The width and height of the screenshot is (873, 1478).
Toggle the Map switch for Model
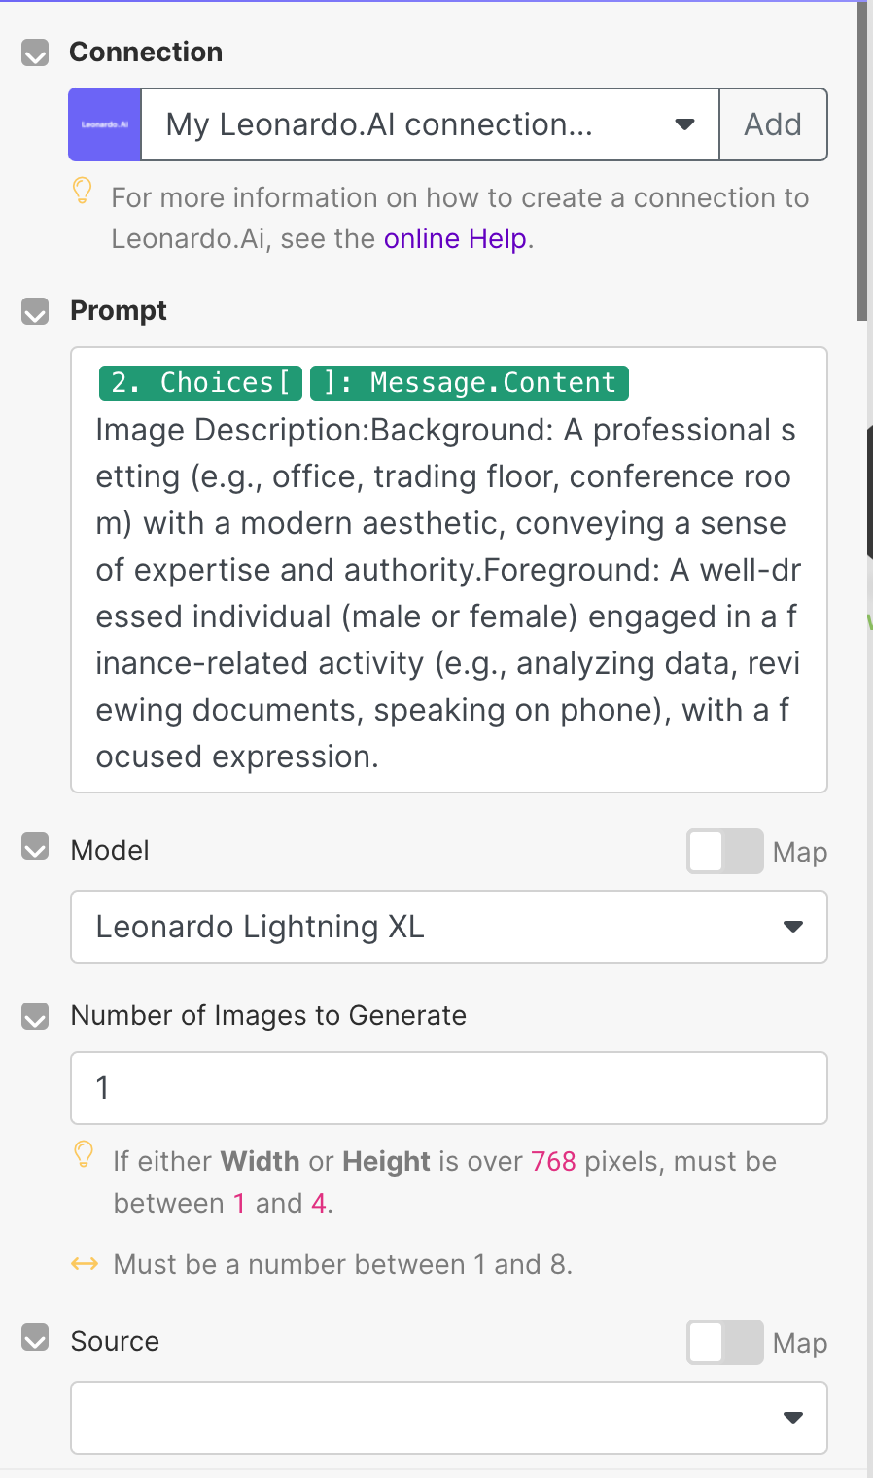click(724, 851)
